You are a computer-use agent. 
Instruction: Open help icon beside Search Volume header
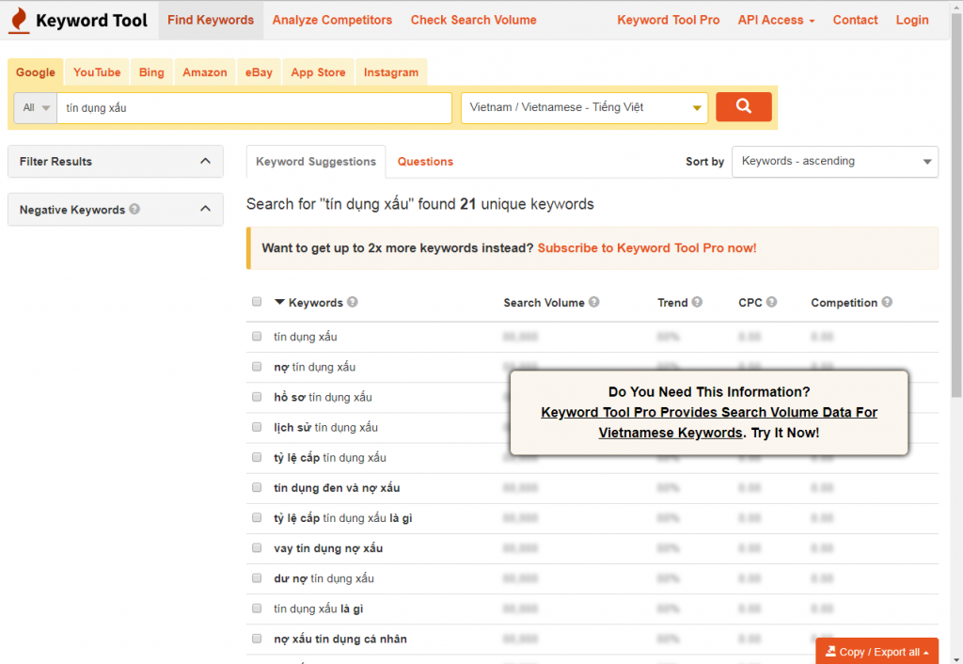coord(594,302)
